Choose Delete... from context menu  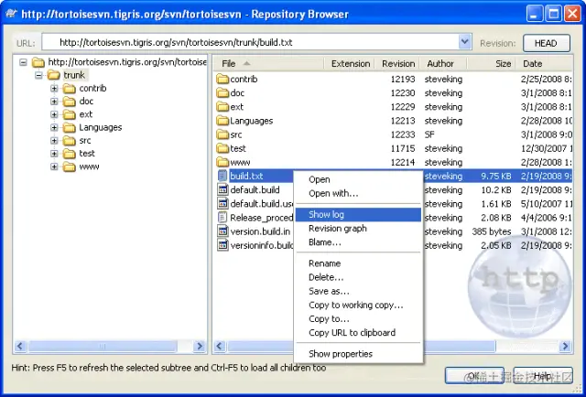pyautogui.click(x=358, y=277)
